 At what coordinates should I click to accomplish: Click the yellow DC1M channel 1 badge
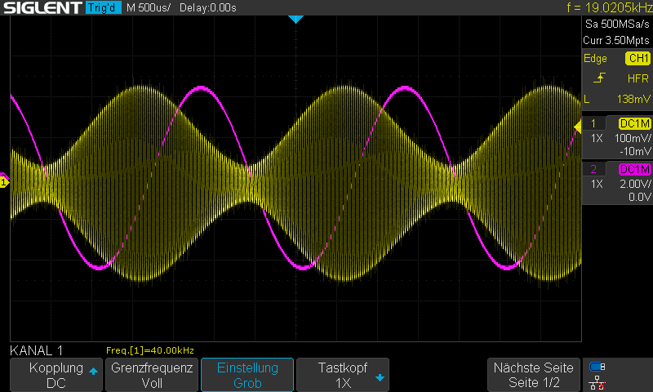point(634,124)
